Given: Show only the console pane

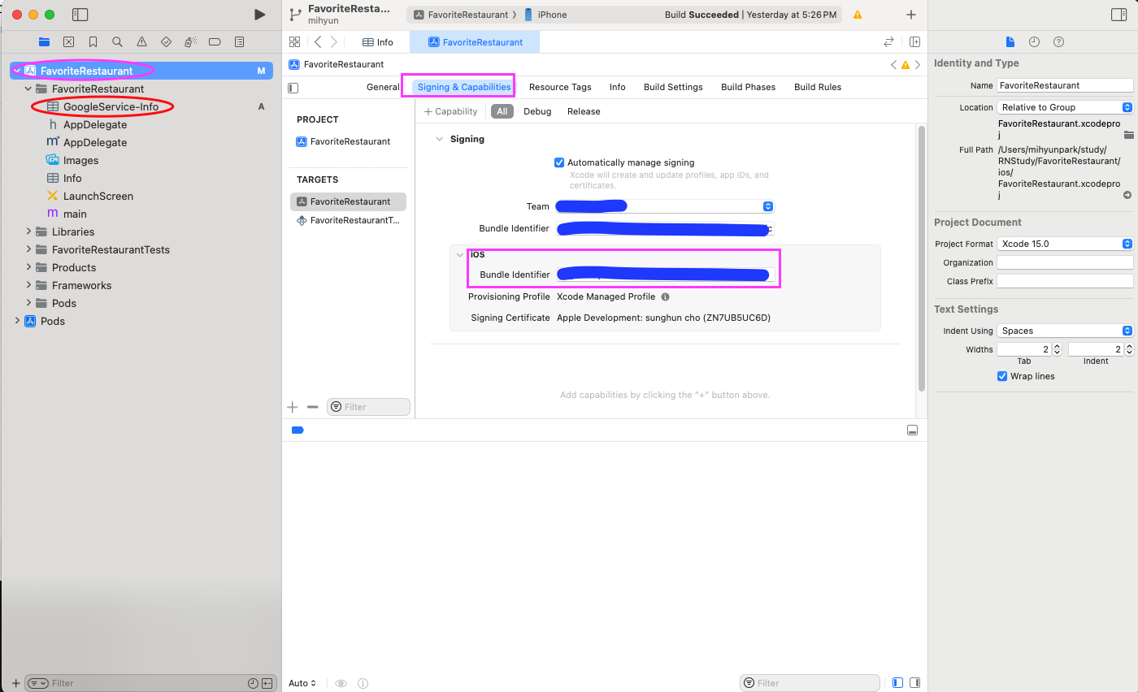Looking at the screenshot, I should click(914, 683).
